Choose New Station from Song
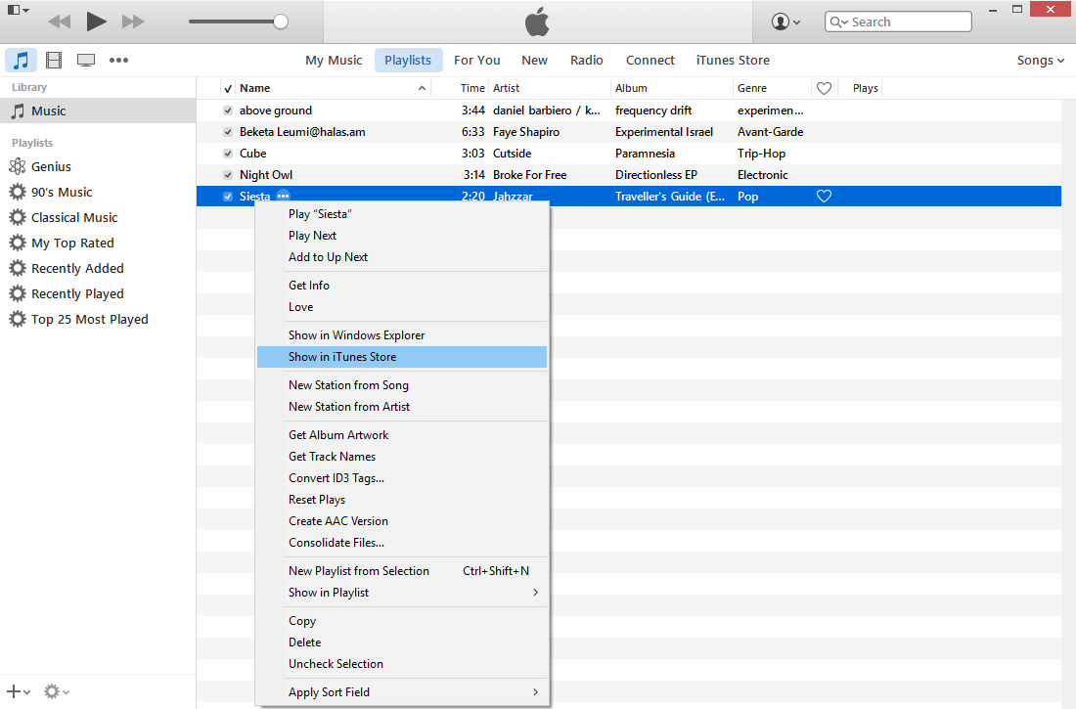Screen dimensions: 1076x709 coord(402,385)
